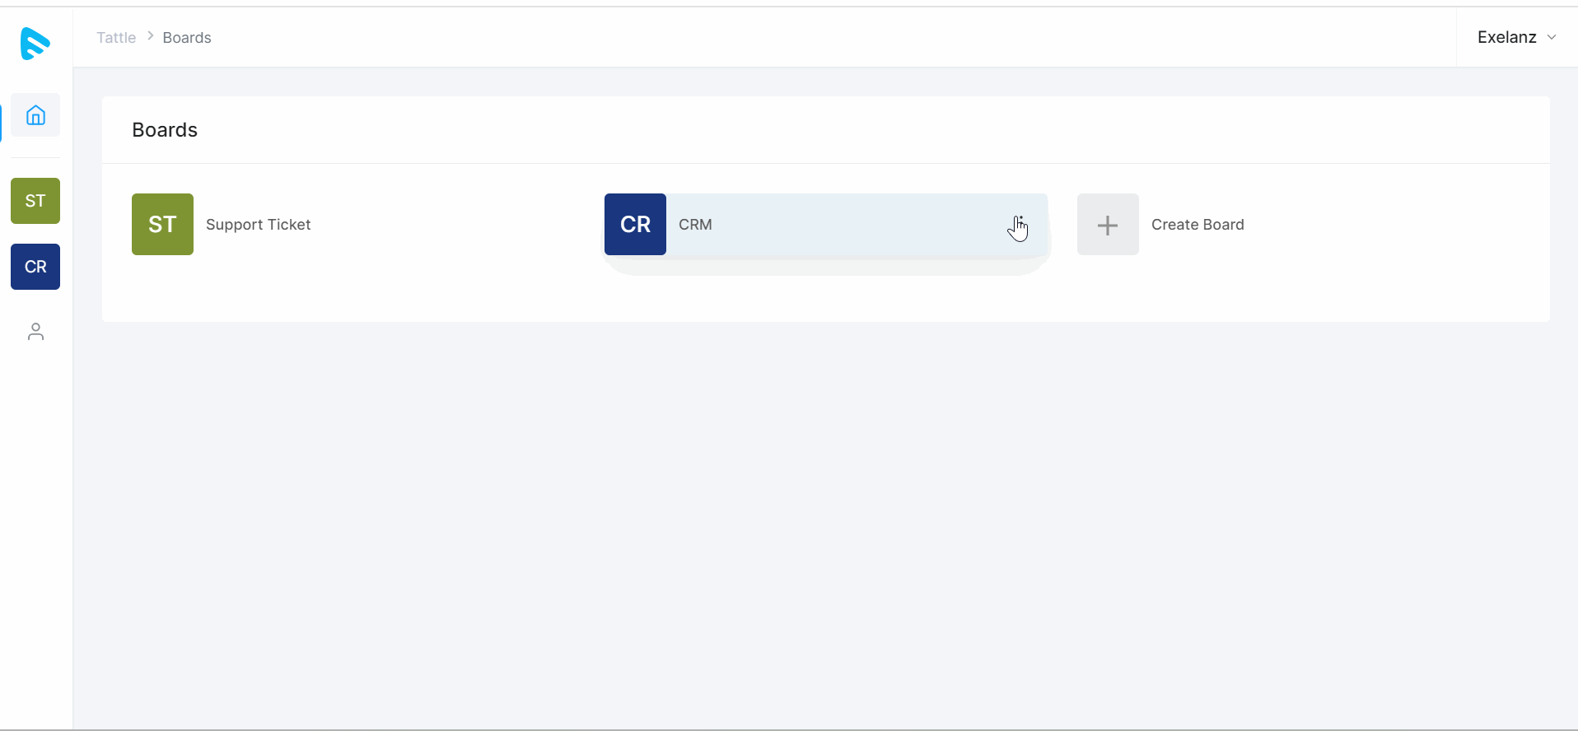This screenshot has width=1578, height=731.
Task: Click the green ST tile for Support Ticket
Action: coord(162,224)
